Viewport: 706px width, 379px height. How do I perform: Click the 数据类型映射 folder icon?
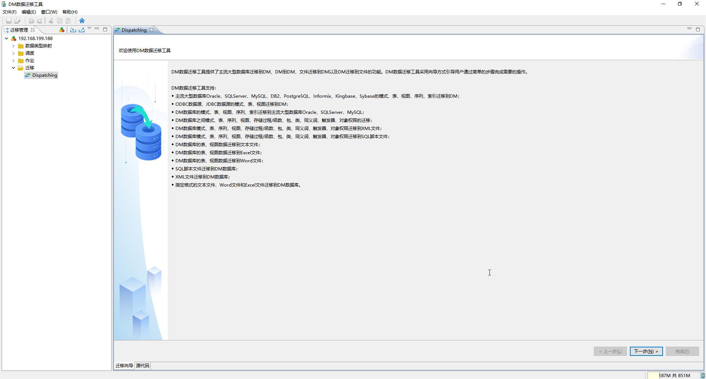click(x=21, y=46)
